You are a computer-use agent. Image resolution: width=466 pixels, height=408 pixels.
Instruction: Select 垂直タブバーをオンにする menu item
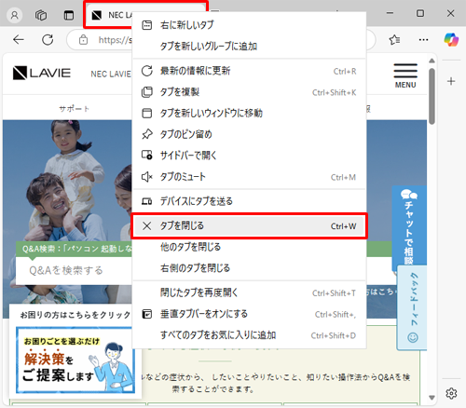pyautogui.click(x=249, y=314)
